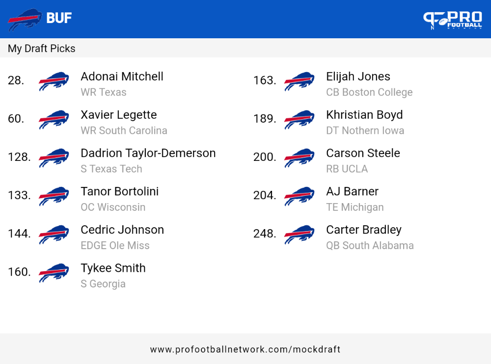This screenshot has width=491, height=364.
Task: Click Bills logo next to Tykee Smith
Action: point(54,273)
